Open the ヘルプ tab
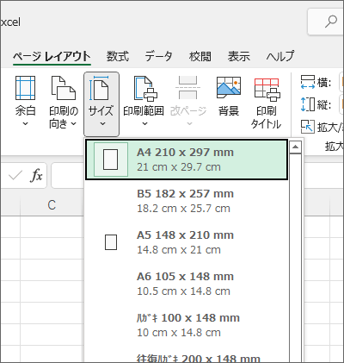Viewport: 344px width, 363px height. [x=280, y=56]
